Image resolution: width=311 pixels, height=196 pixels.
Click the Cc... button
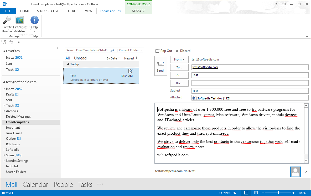click(179, 75)
